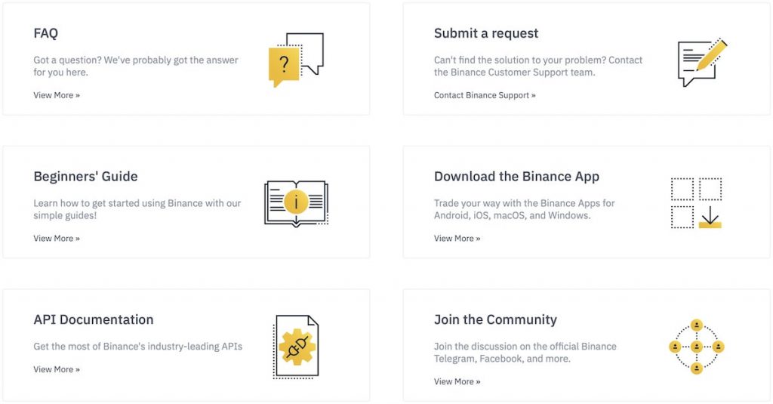Open the Submit a request heading

pyautogui.click(x=485, y=33)
